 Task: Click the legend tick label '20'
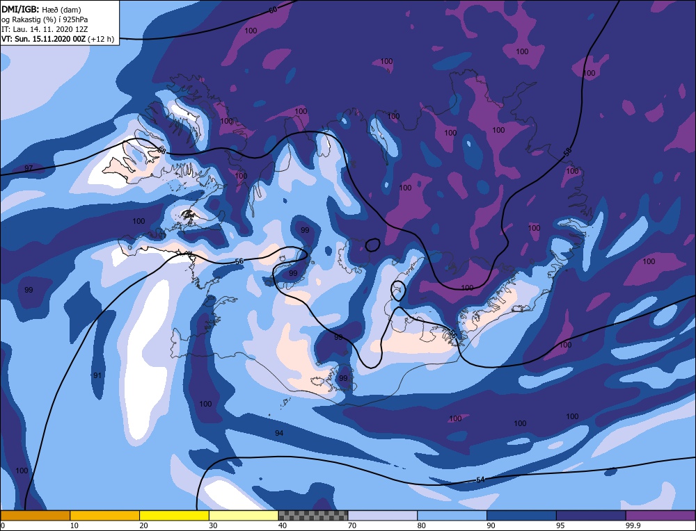tap(144, 525)
